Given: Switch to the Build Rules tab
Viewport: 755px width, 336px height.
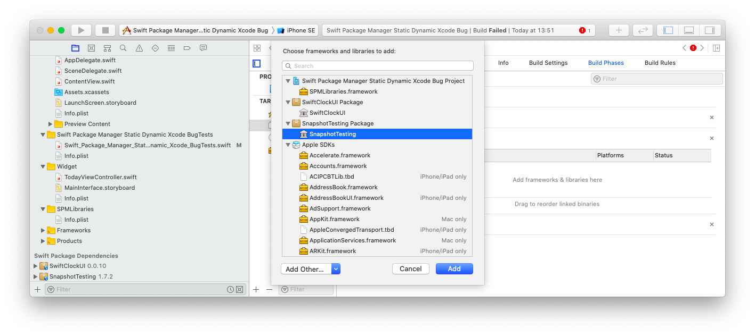Looking at the screenshot, I should coord(660,63).
